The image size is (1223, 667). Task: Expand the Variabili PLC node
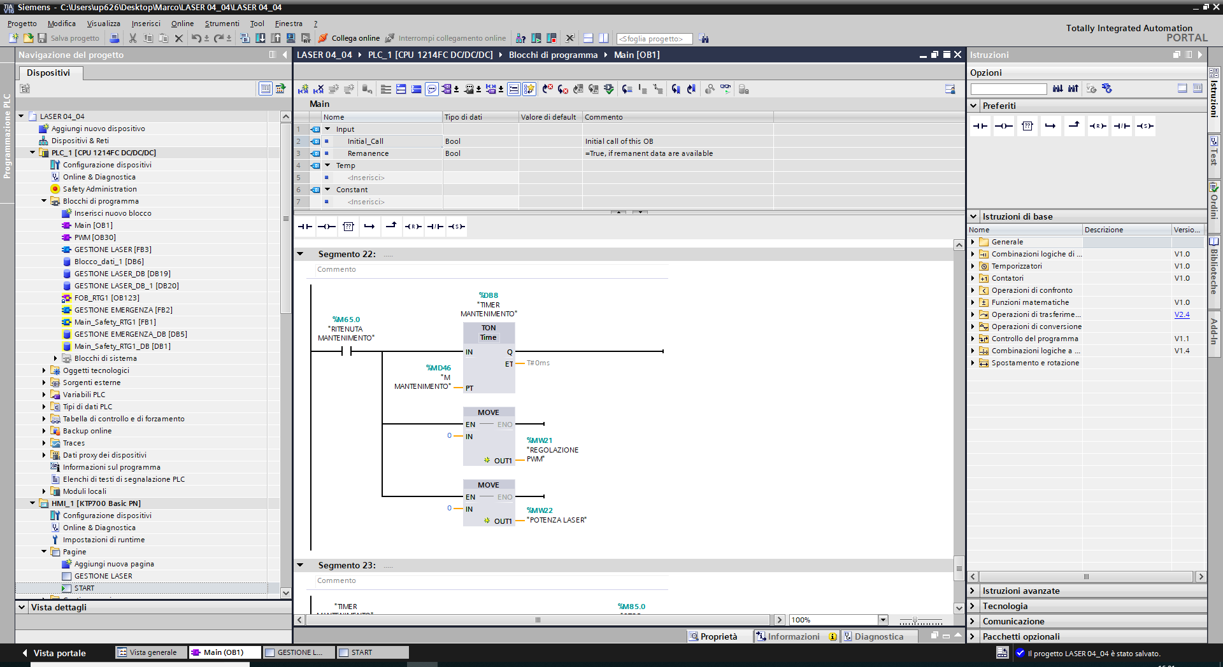tap(44, 395)
